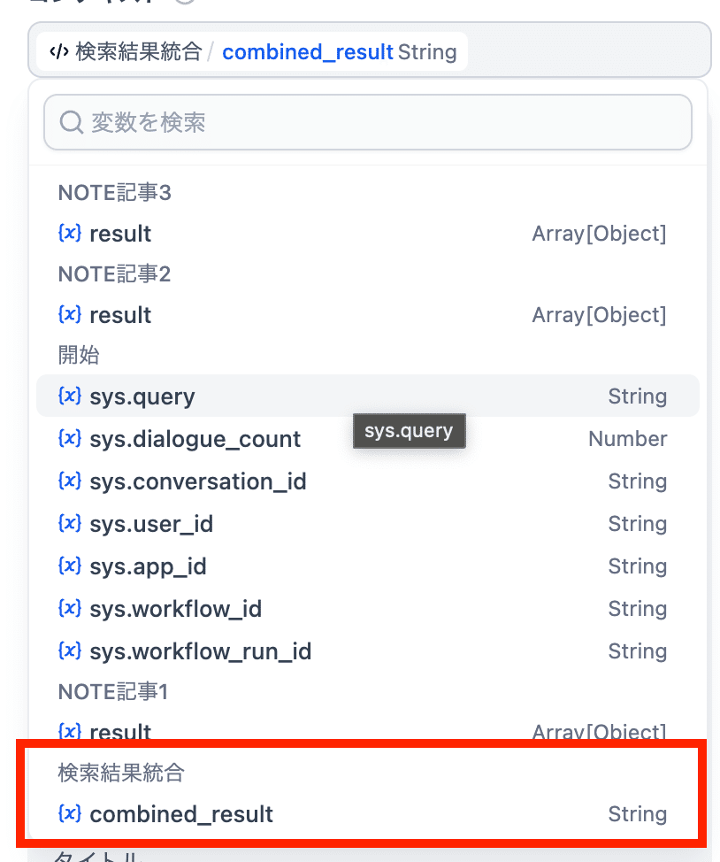Focus the 変数を検索 search field
Image resolution: width=720 pixels, height=862 pixels.
[380, 122]
